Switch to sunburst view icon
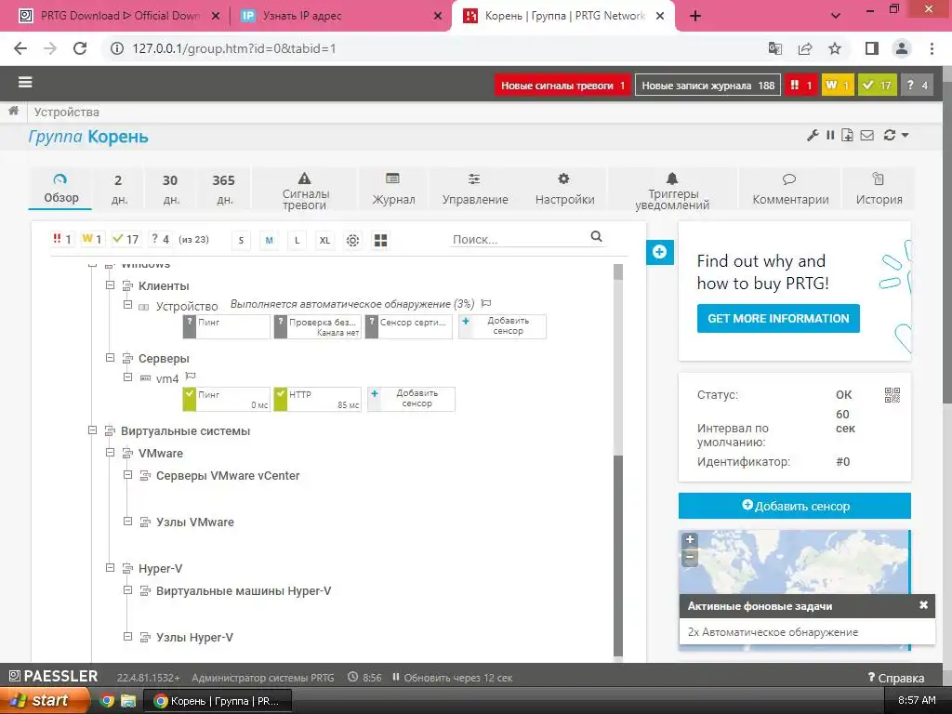 (352, 241)
